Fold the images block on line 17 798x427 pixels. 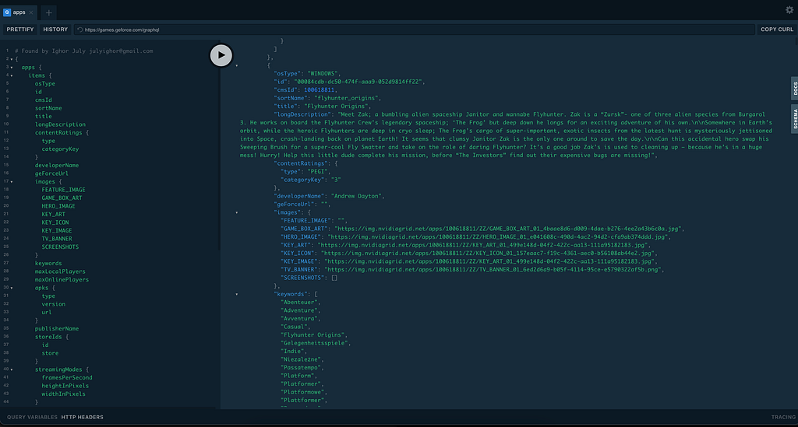tap(12, 182)
